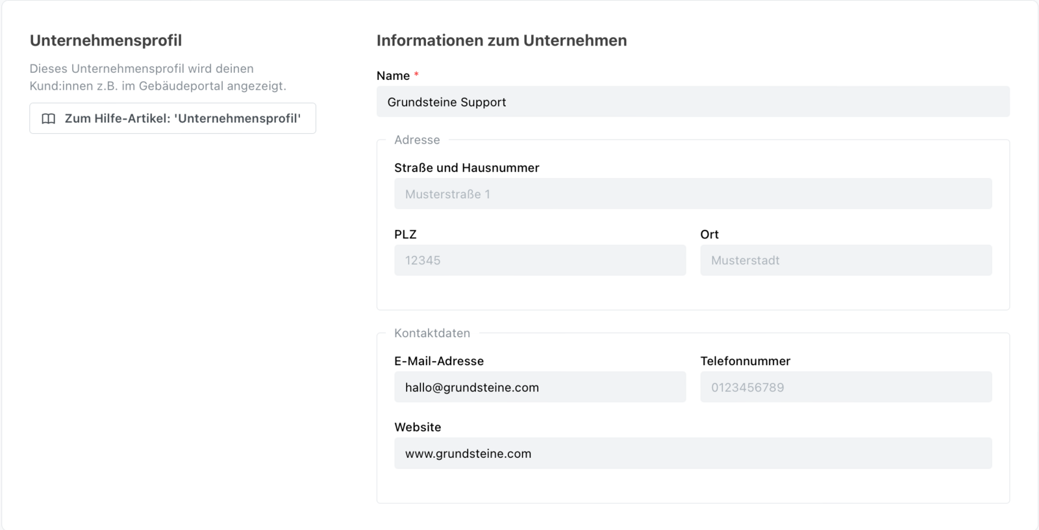Click the 'PLZ' label text
This screenshot has width=1039, height=530.
pos(405,234)
